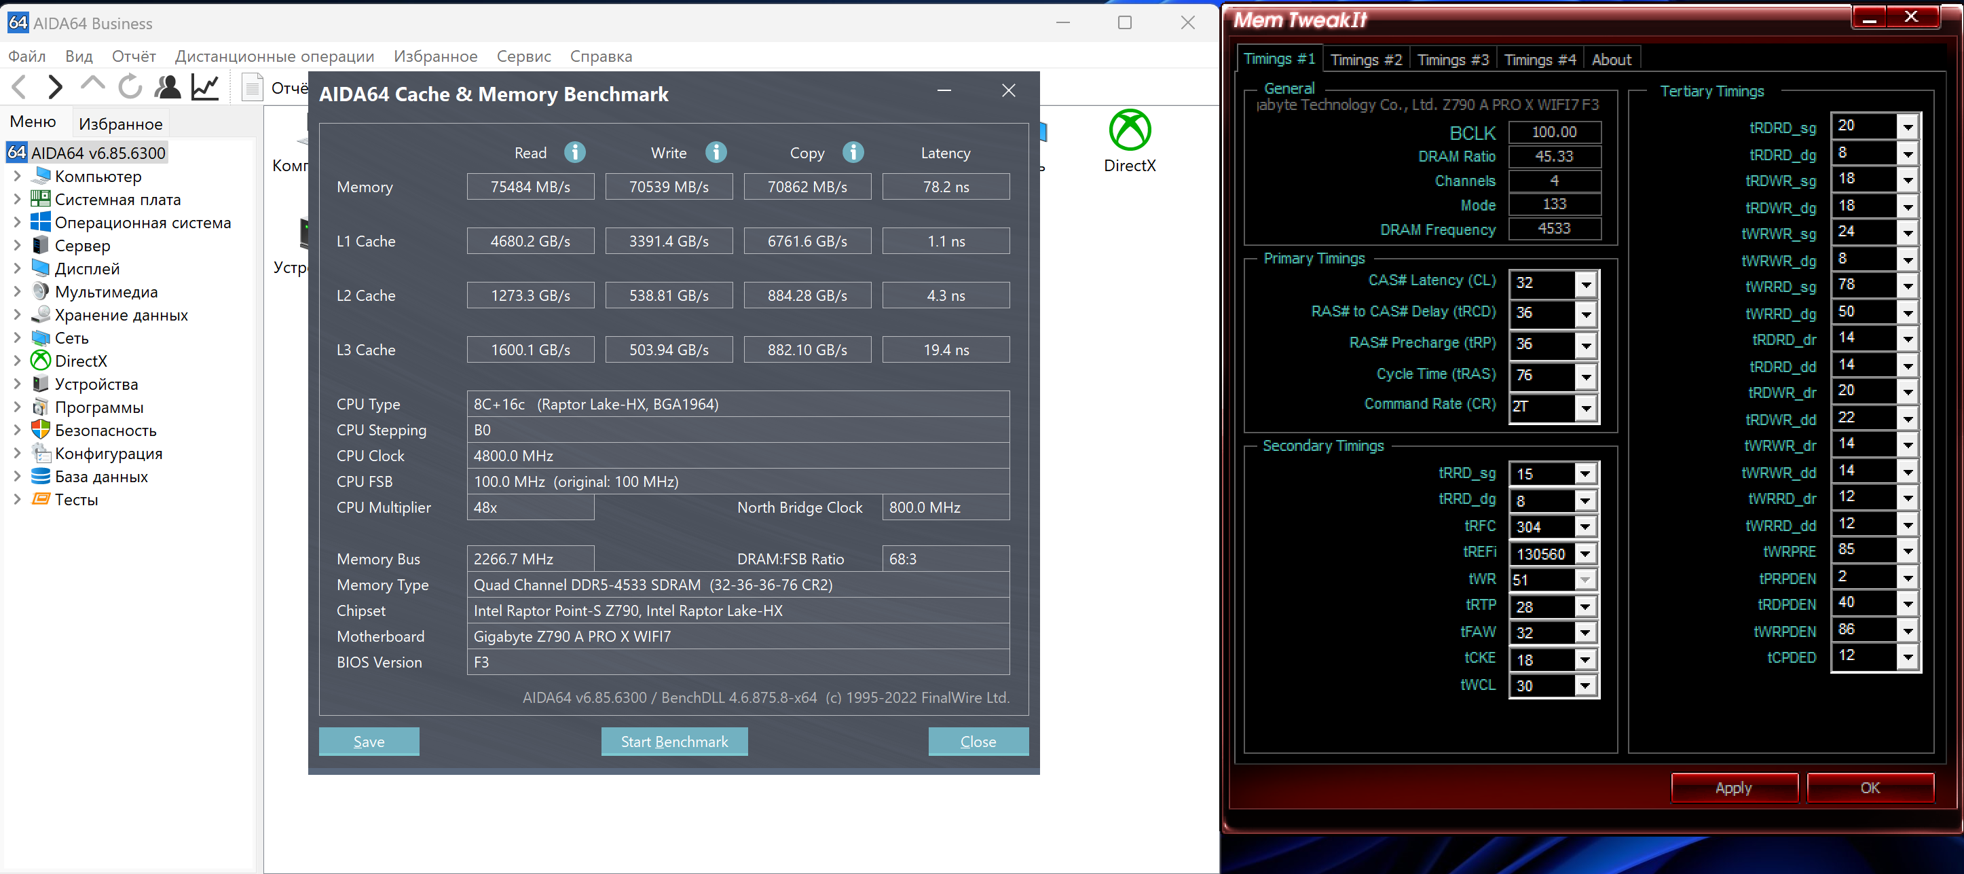1964x874 pixels.
Task: Click the BCLK value field
Action: pos(1554,132)
